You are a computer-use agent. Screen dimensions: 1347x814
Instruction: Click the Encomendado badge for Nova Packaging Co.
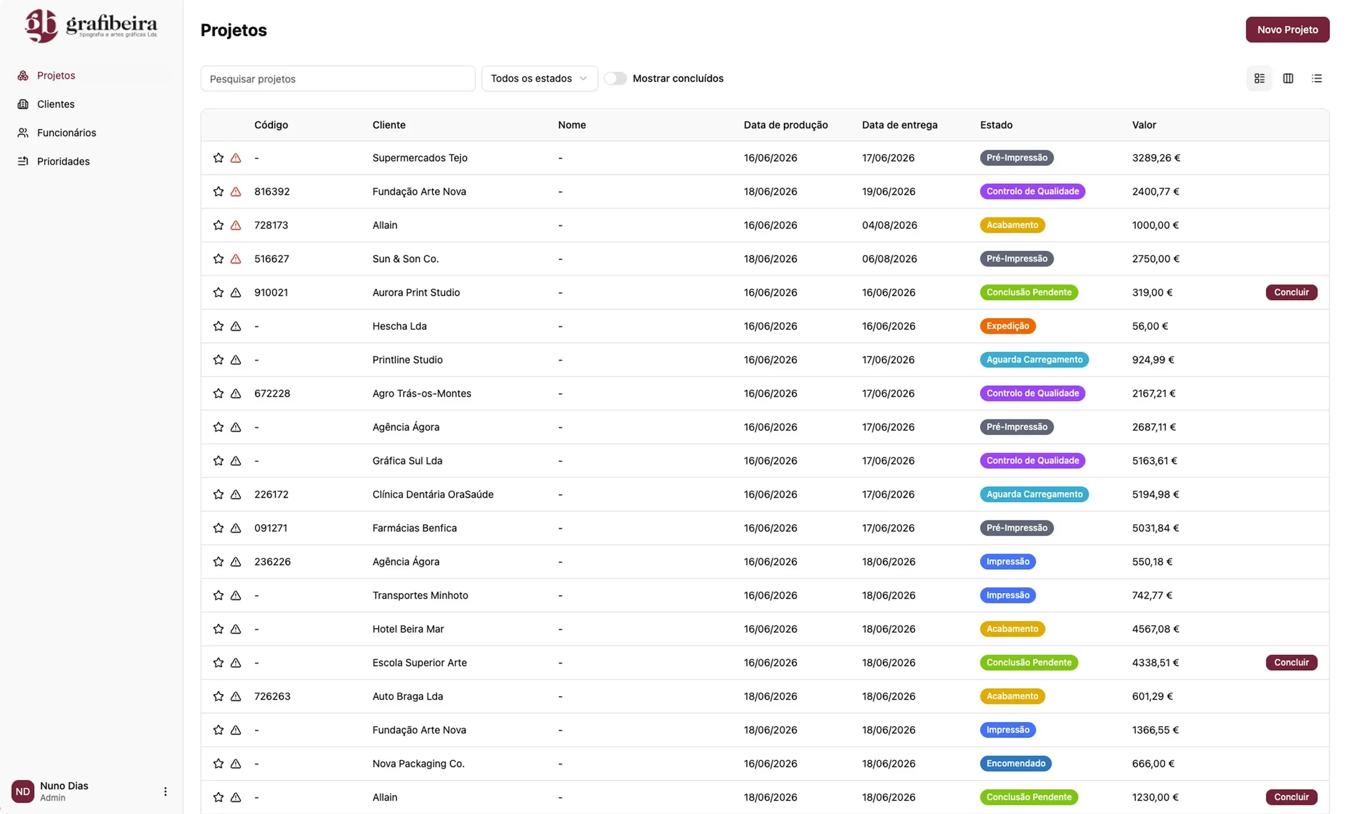(1015, 764)
